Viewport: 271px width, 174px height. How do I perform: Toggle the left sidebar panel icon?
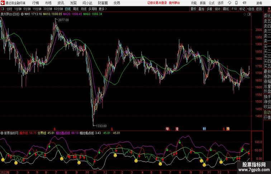pyautogui.click(x=3, y=9)
